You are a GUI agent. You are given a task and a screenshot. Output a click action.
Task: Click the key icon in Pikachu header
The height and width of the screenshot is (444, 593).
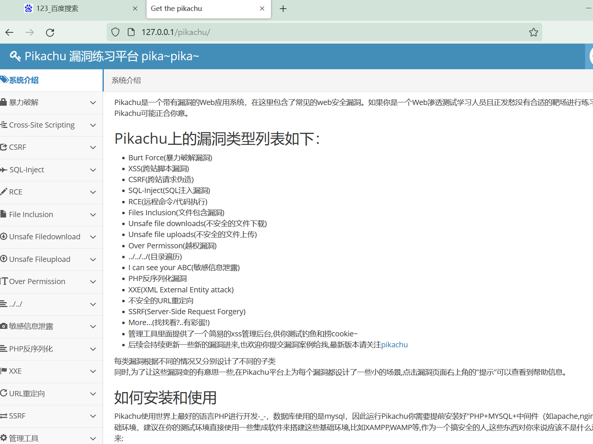point(15,56)
